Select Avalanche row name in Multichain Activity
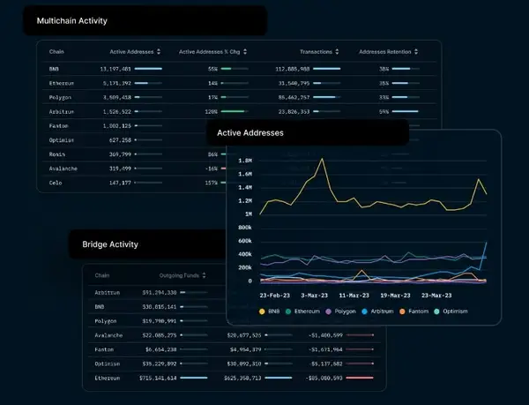Viewport: 529px width, 405px height. coord(63,169)
